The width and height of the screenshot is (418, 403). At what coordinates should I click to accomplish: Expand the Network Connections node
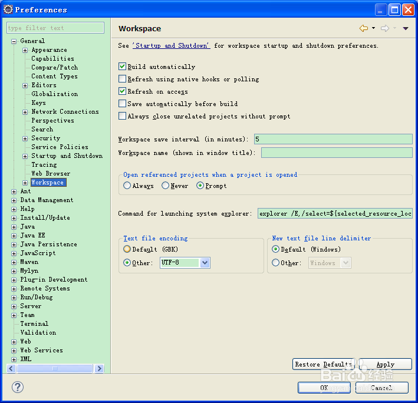tap(25, 112)
